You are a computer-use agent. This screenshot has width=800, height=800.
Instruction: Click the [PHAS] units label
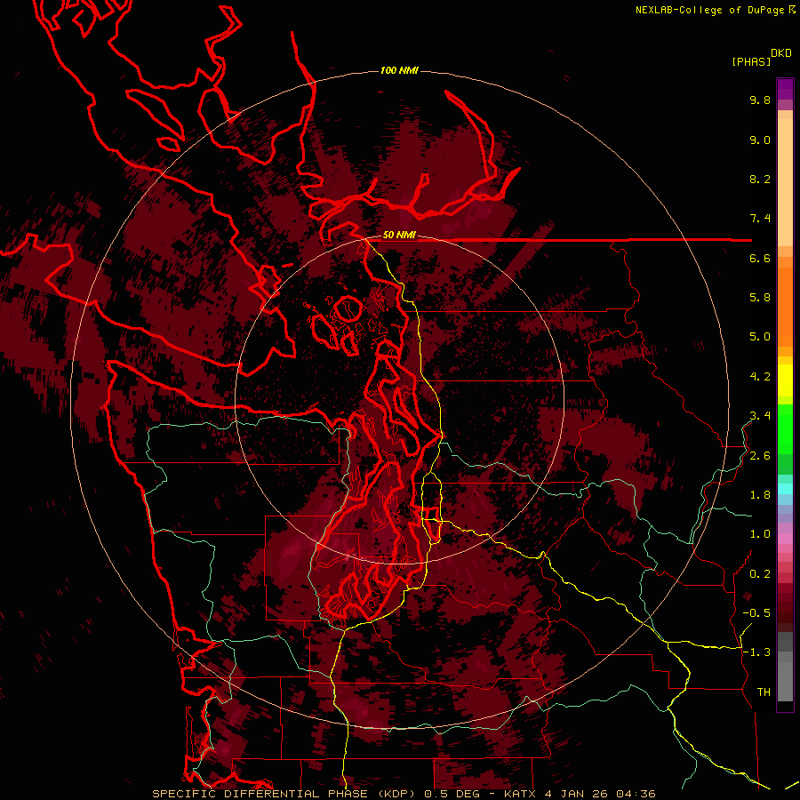click(751, 62)
